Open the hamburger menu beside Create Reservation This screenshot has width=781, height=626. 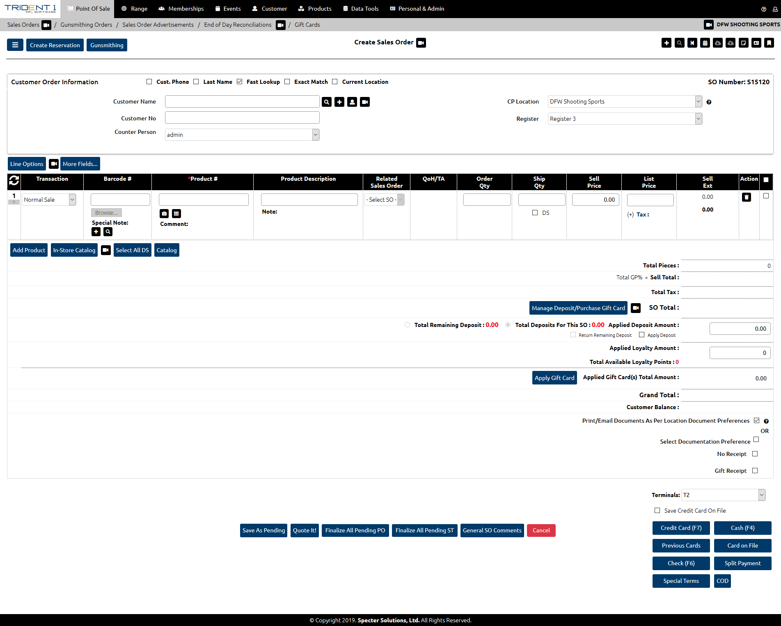pos(15,45)
